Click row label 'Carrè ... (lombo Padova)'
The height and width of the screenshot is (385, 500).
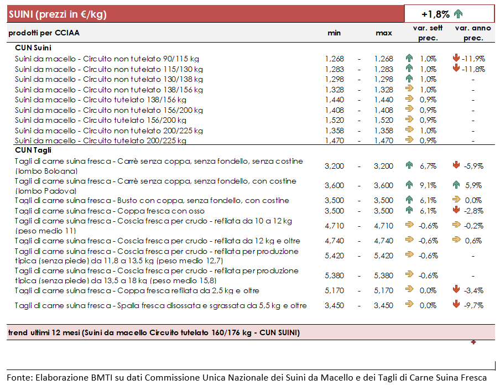click(x=155, y=186)
